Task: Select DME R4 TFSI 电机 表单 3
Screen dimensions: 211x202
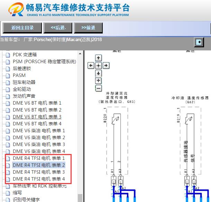Action: (39, 172)
